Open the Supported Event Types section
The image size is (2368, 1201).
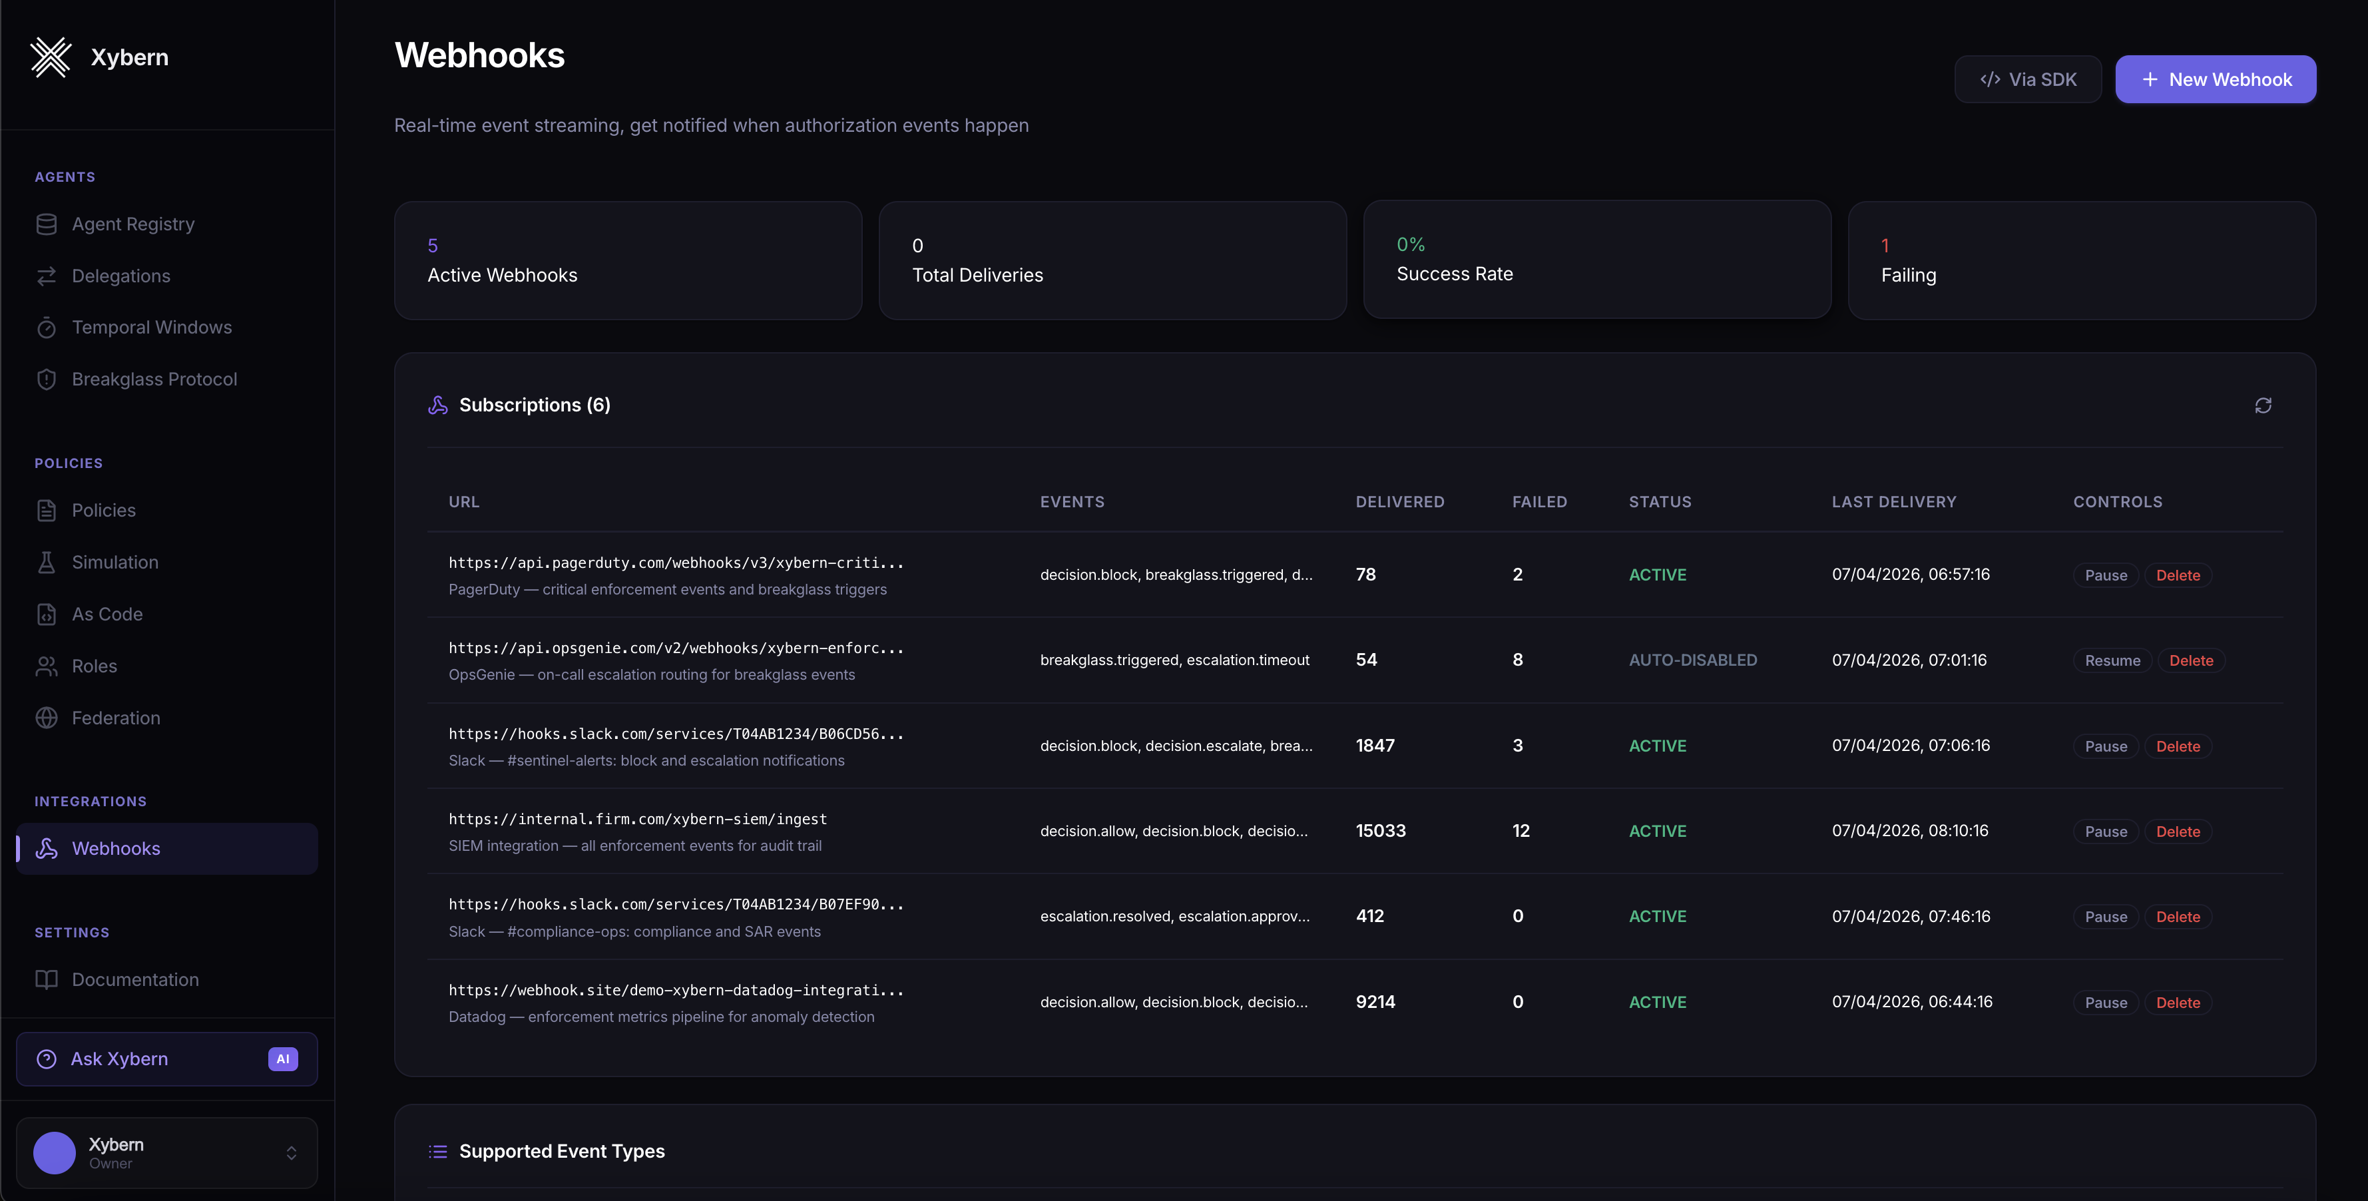(562, 1150)
